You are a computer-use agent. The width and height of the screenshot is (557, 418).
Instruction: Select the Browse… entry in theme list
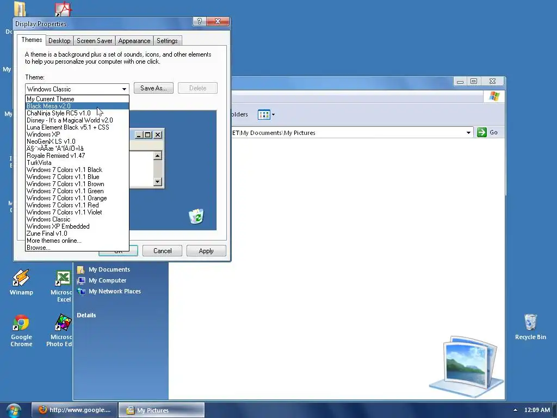pyautogui.click(x=77, y=248)
